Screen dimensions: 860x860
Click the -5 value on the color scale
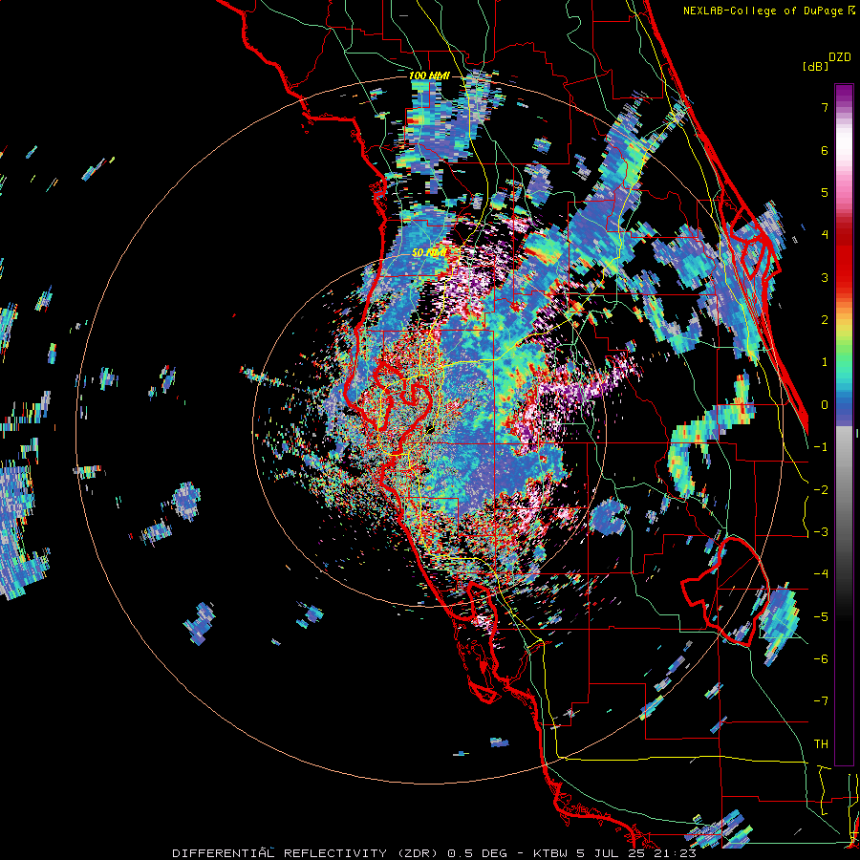[821, 617]
